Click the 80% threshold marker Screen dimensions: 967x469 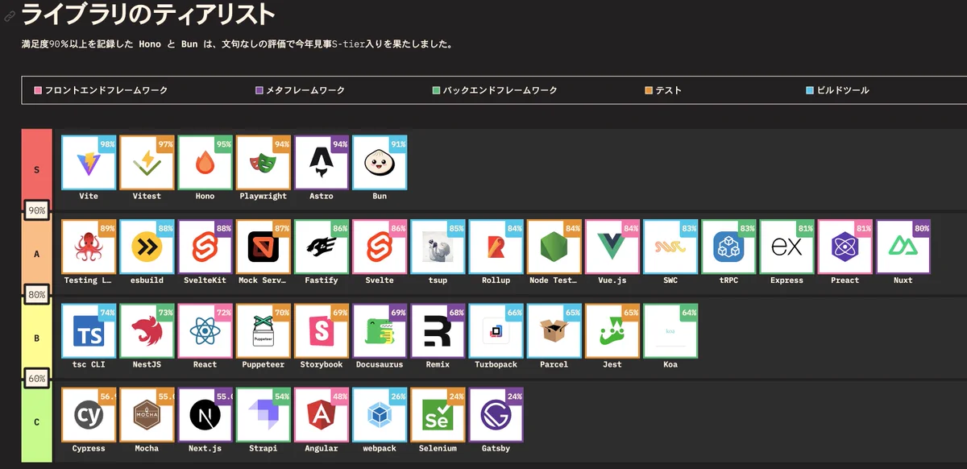pos(37,294)
